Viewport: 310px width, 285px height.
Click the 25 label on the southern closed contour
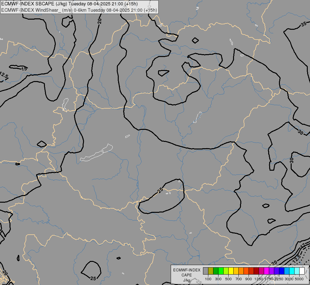(160, 190)
